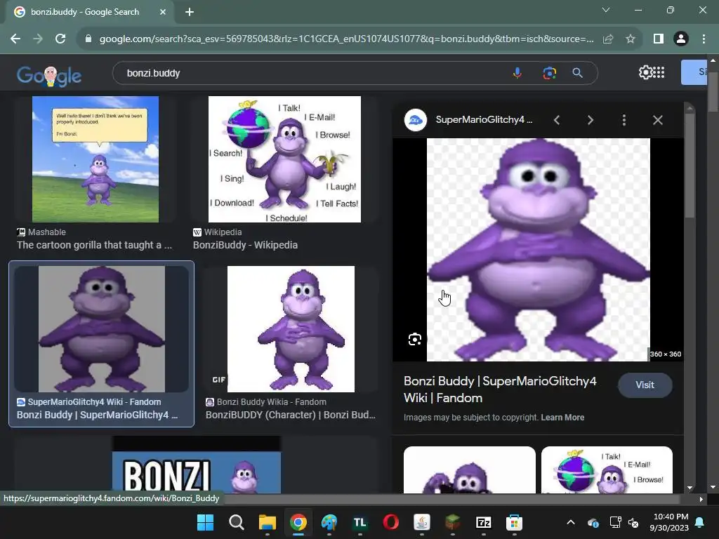Click the Google logo
Image resolution: width=719 pixels, height=539 pixels.
point(49,76)
